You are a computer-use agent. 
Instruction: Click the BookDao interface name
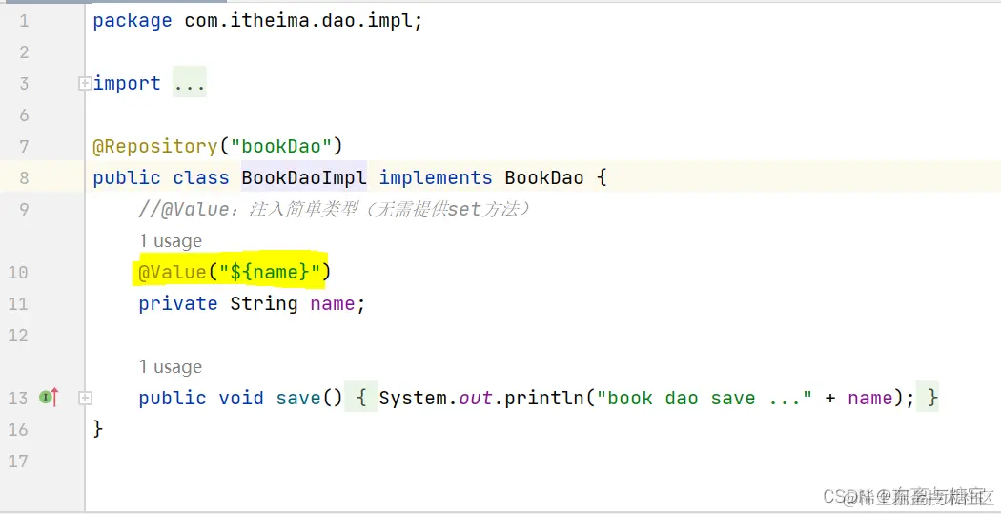coord(544,177)
